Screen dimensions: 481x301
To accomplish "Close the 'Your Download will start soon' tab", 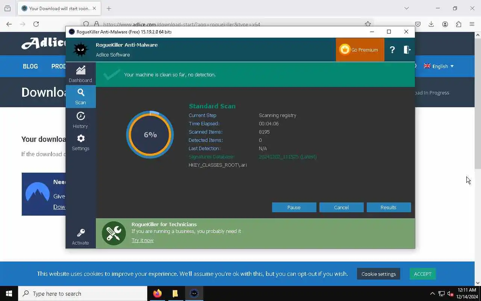I will [x=94, y=8].
